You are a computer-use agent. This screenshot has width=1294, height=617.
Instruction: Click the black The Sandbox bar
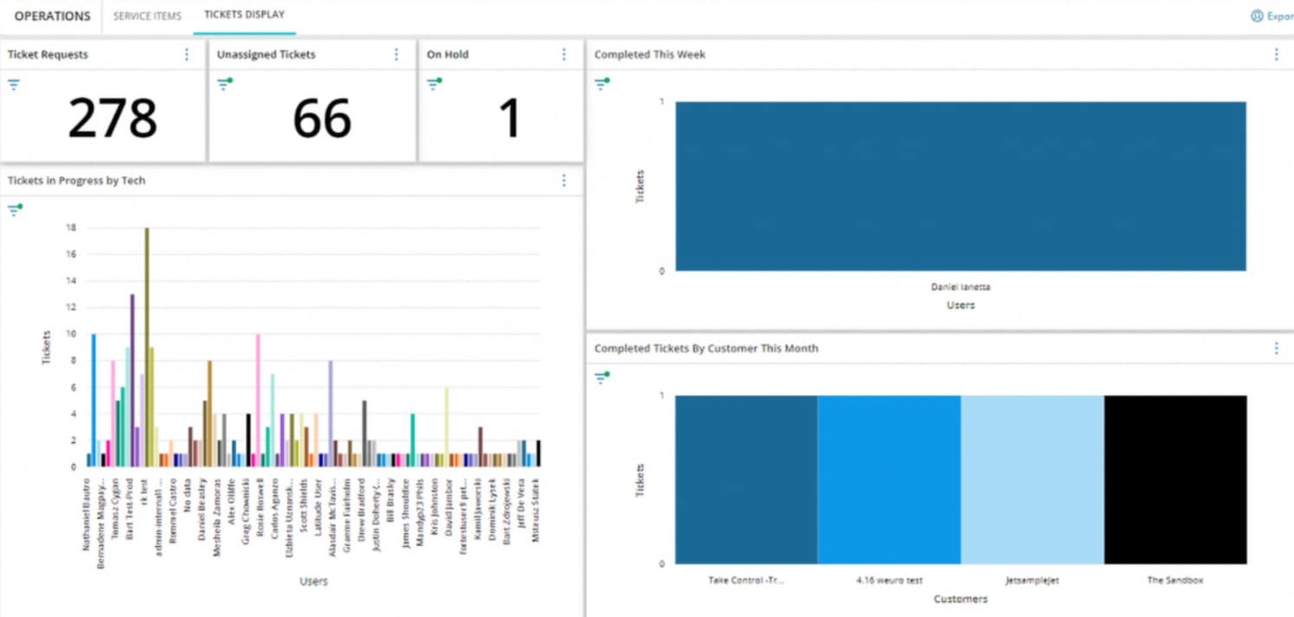pyautogui.click(x=1175, y=479)
